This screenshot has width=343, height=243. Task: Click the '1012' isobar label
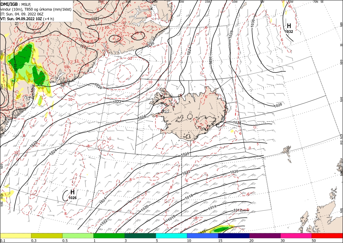(238, 210)
